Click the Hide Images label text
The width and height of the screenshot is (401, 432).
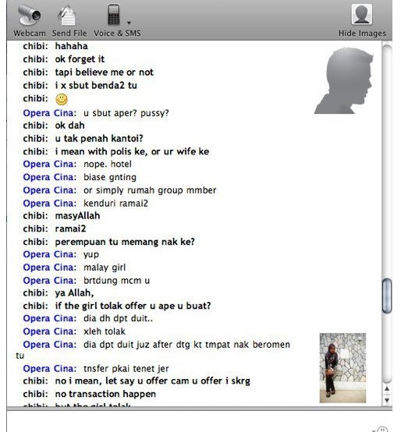[x=362, y=34]
